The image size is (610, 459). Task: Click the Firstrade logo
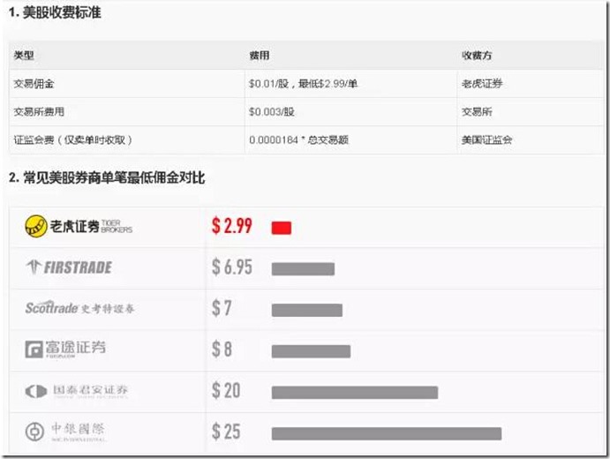[70, 267]
